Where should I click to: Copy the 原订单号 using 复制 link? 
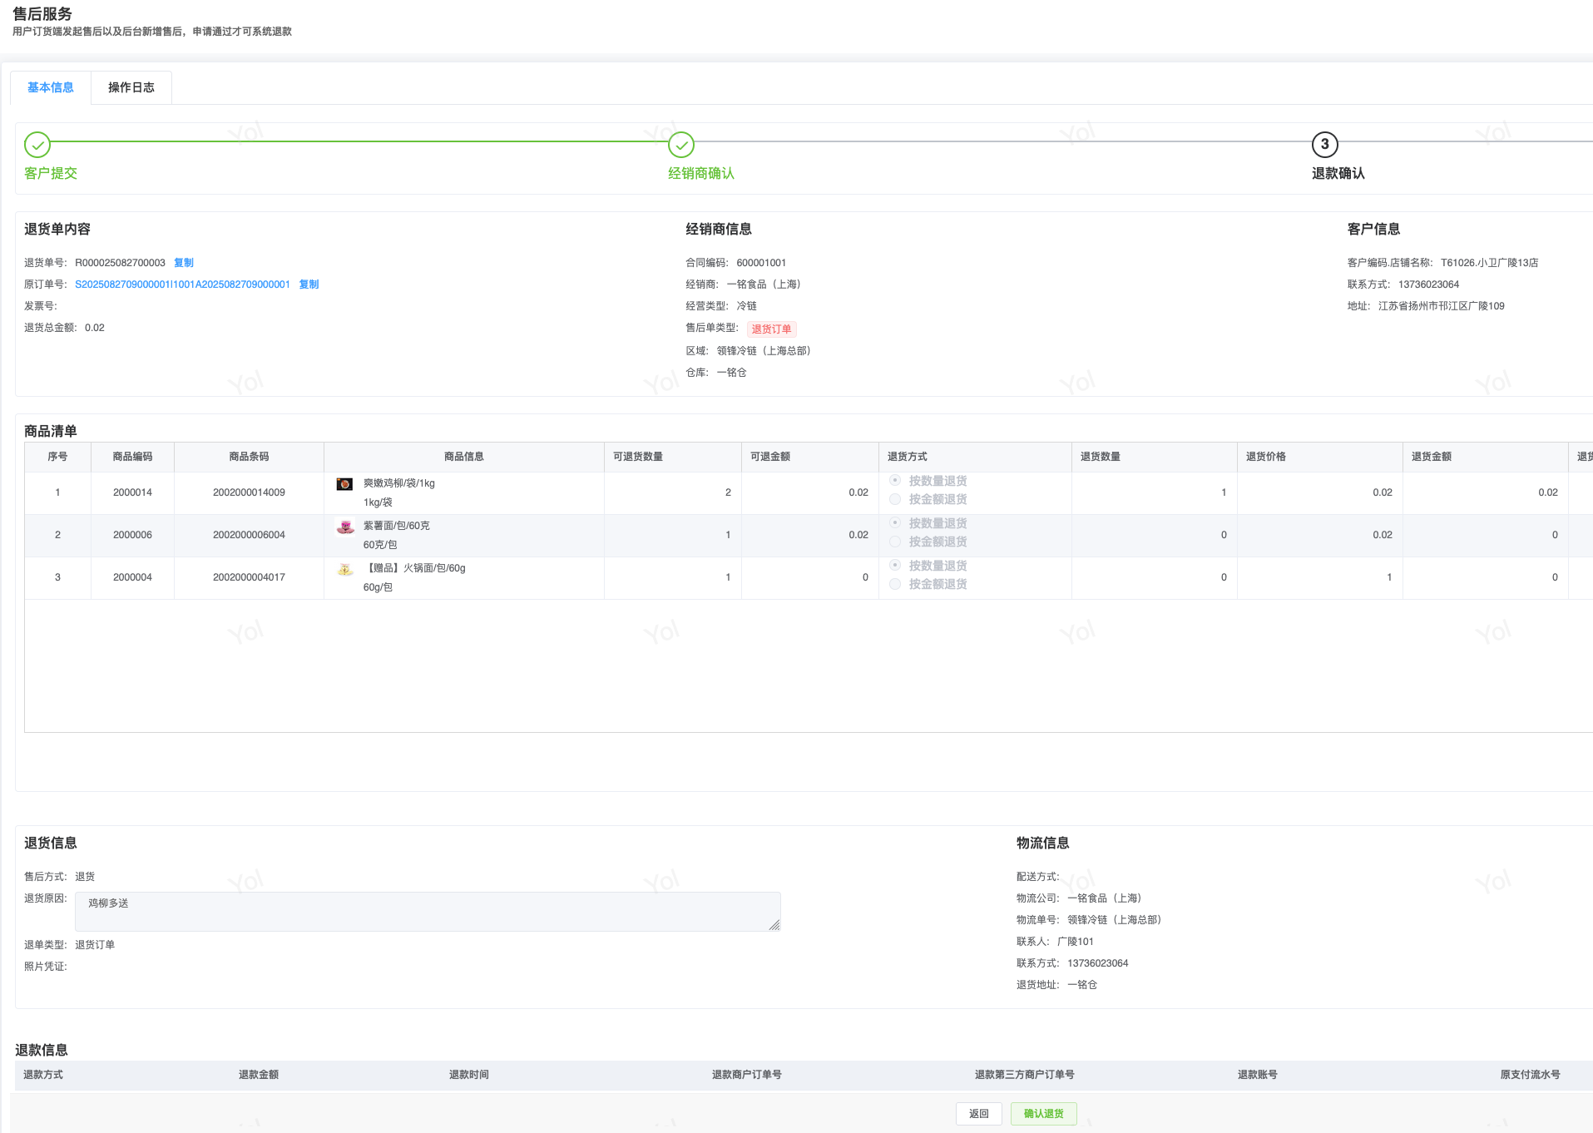(x=309, y=284)
